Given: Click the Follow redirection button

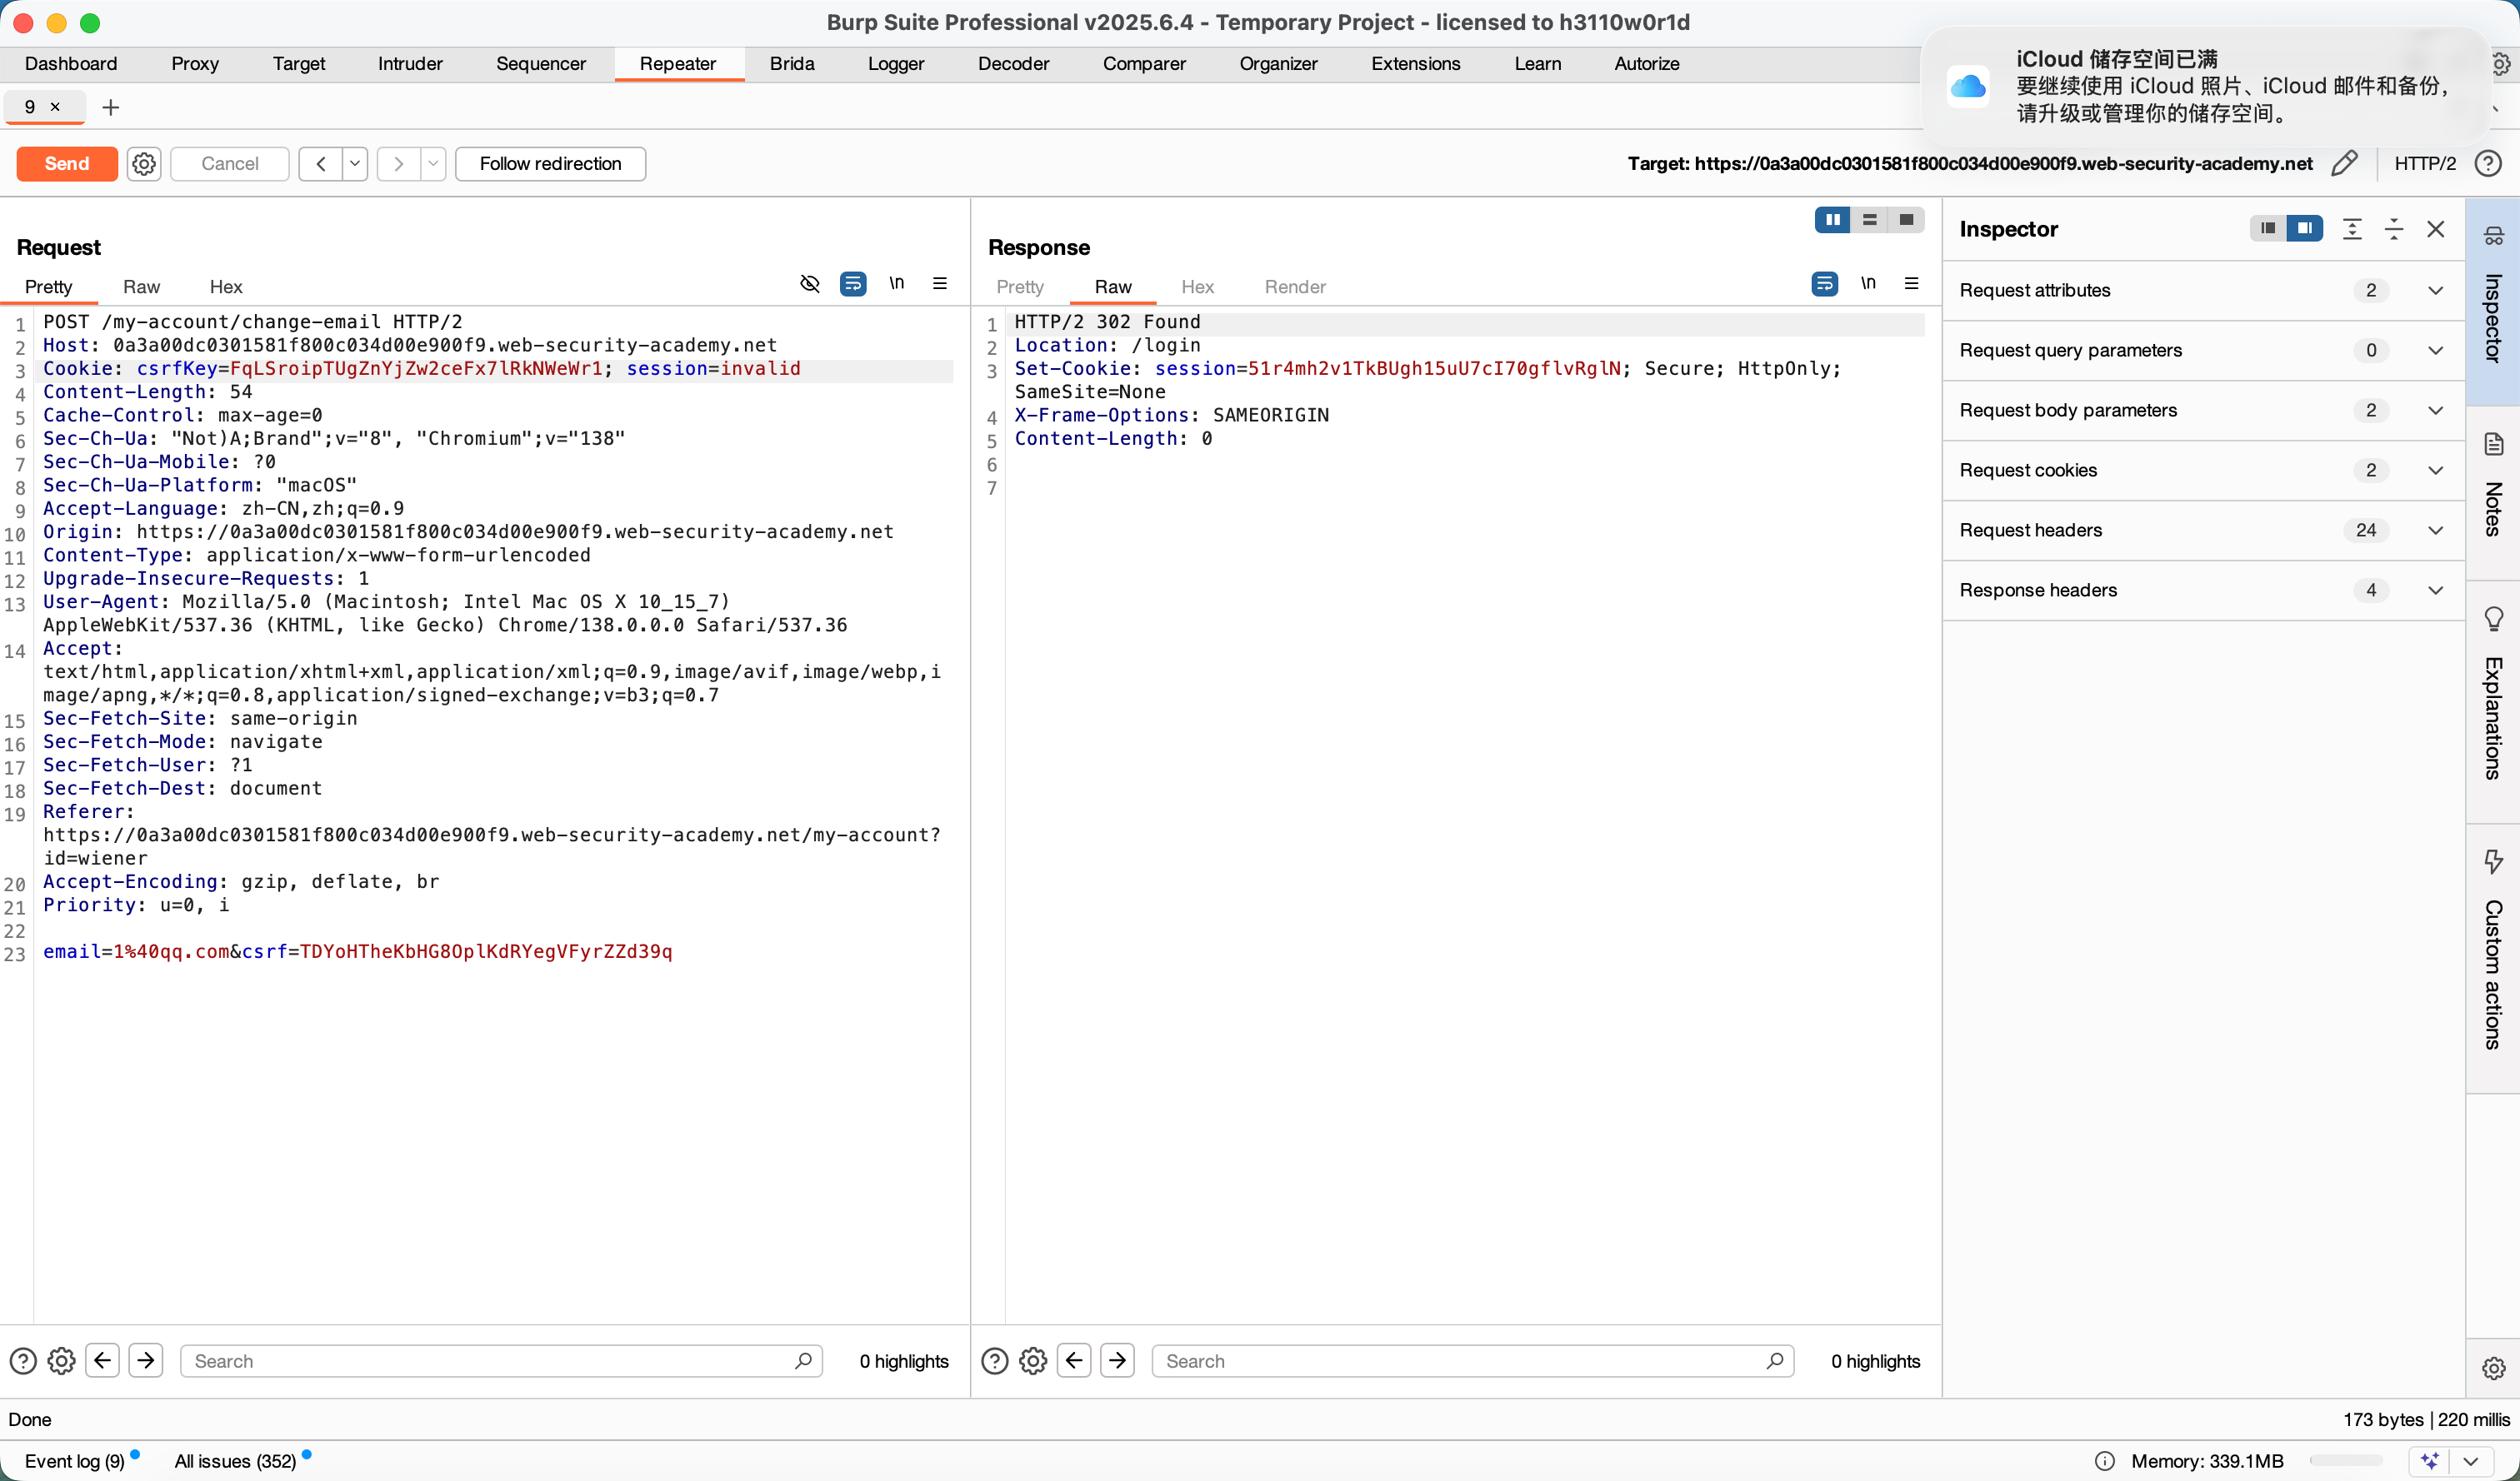Looking at the screenshot, I should coord(550,163).
